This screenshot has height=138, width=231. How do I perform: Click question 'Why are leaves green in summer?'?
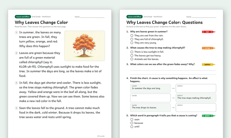point(149,31)
